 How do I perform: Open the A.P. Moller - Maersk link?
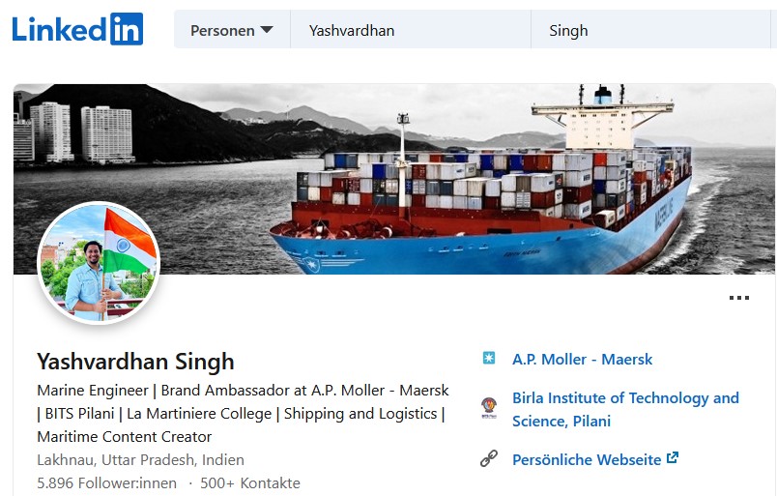click(x=582, y=359)
